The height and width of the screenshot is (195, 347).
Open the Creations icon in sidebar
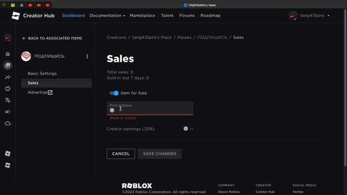pos(8,66)
